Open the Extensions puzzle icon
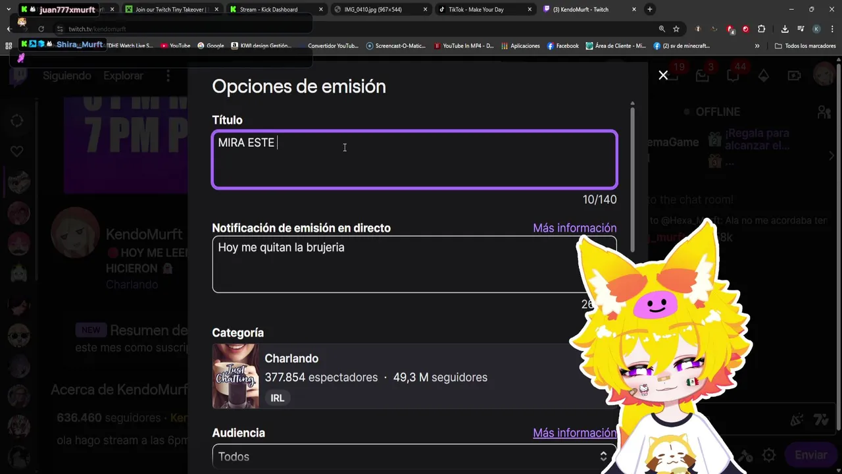This screenshot has height=474, width=842. 761,29
